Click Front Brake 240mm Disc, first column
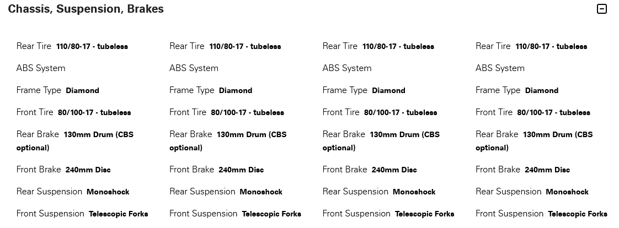 click(x=63, y=170)
